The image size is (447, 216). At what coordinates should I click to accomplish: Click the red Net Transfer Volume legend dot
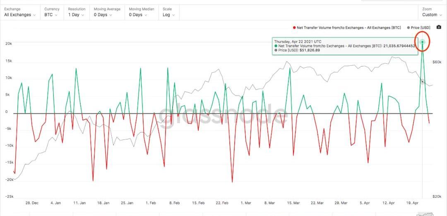click(x=294, y=28)
